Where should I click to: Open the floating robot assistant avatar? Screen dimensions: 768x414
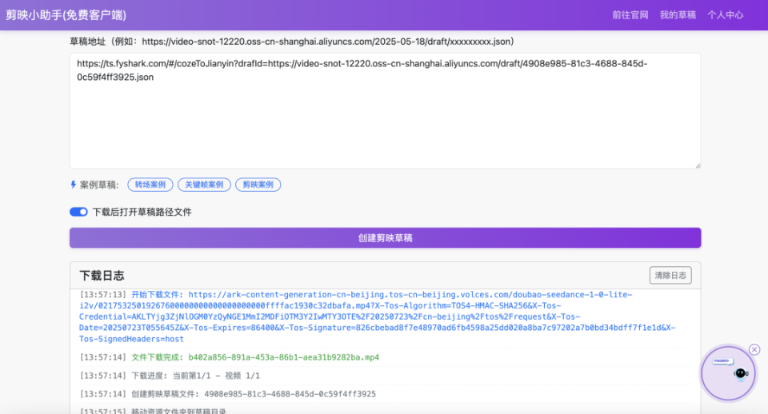pos(728,373)
